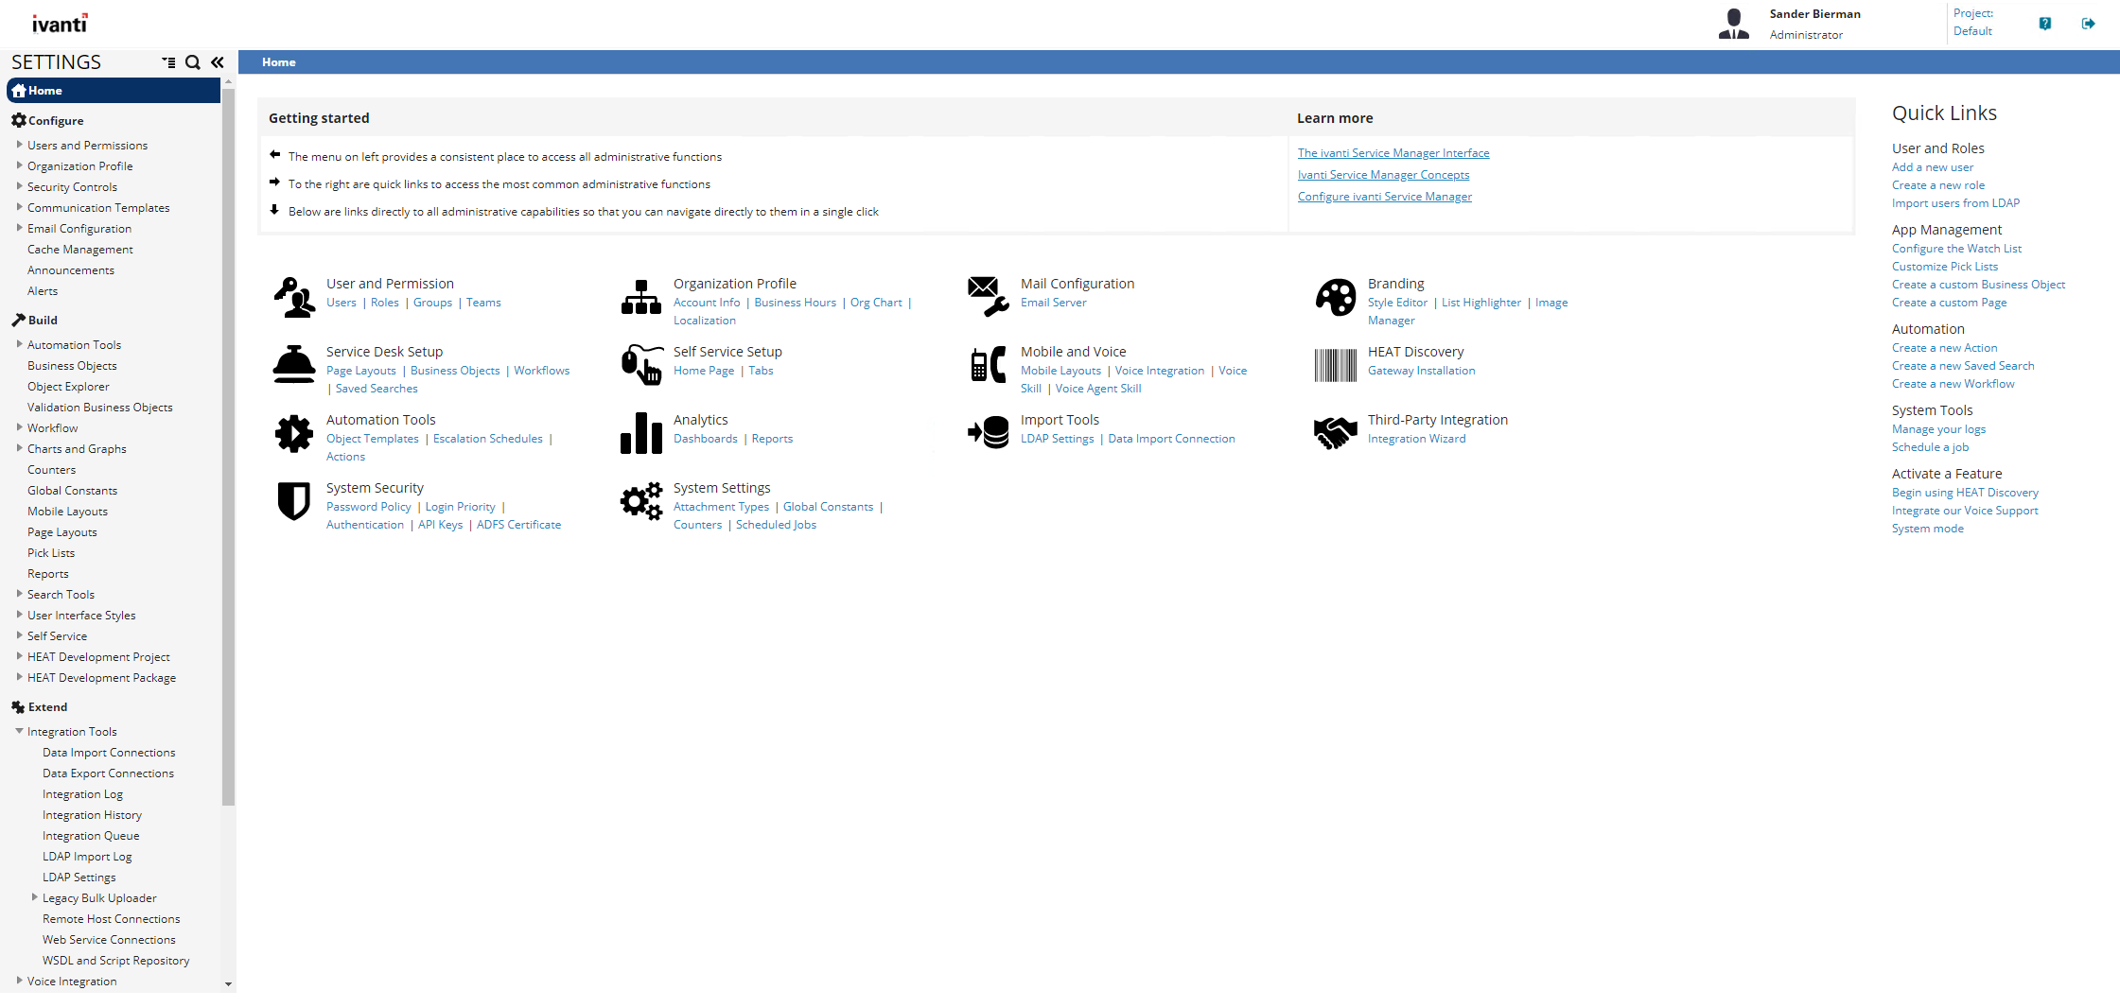Click the user avatar icon beside Sander Bierman
Image resolution: width=2120 pixels, height=1008 pixels.
coord(1733,24)
